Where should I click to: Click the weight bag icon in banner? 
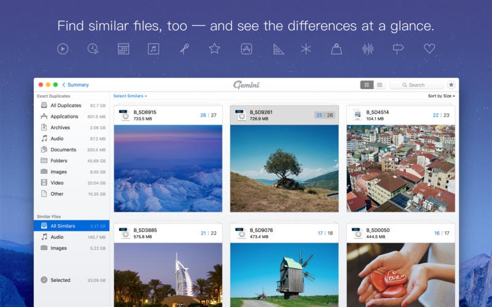(x=336, y=49)
